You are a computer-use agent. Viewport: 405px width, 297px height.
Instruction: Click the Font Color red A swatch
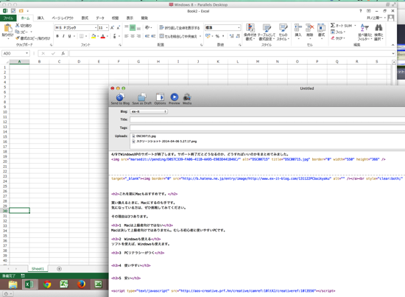click(x=103, y=36)
